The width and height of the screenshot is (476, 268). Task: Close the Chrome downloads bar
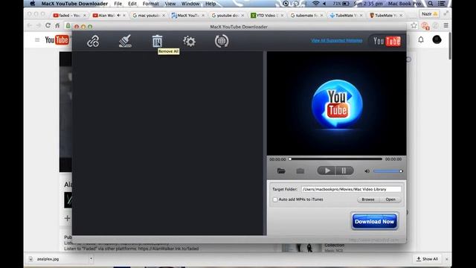click(447, 259)
